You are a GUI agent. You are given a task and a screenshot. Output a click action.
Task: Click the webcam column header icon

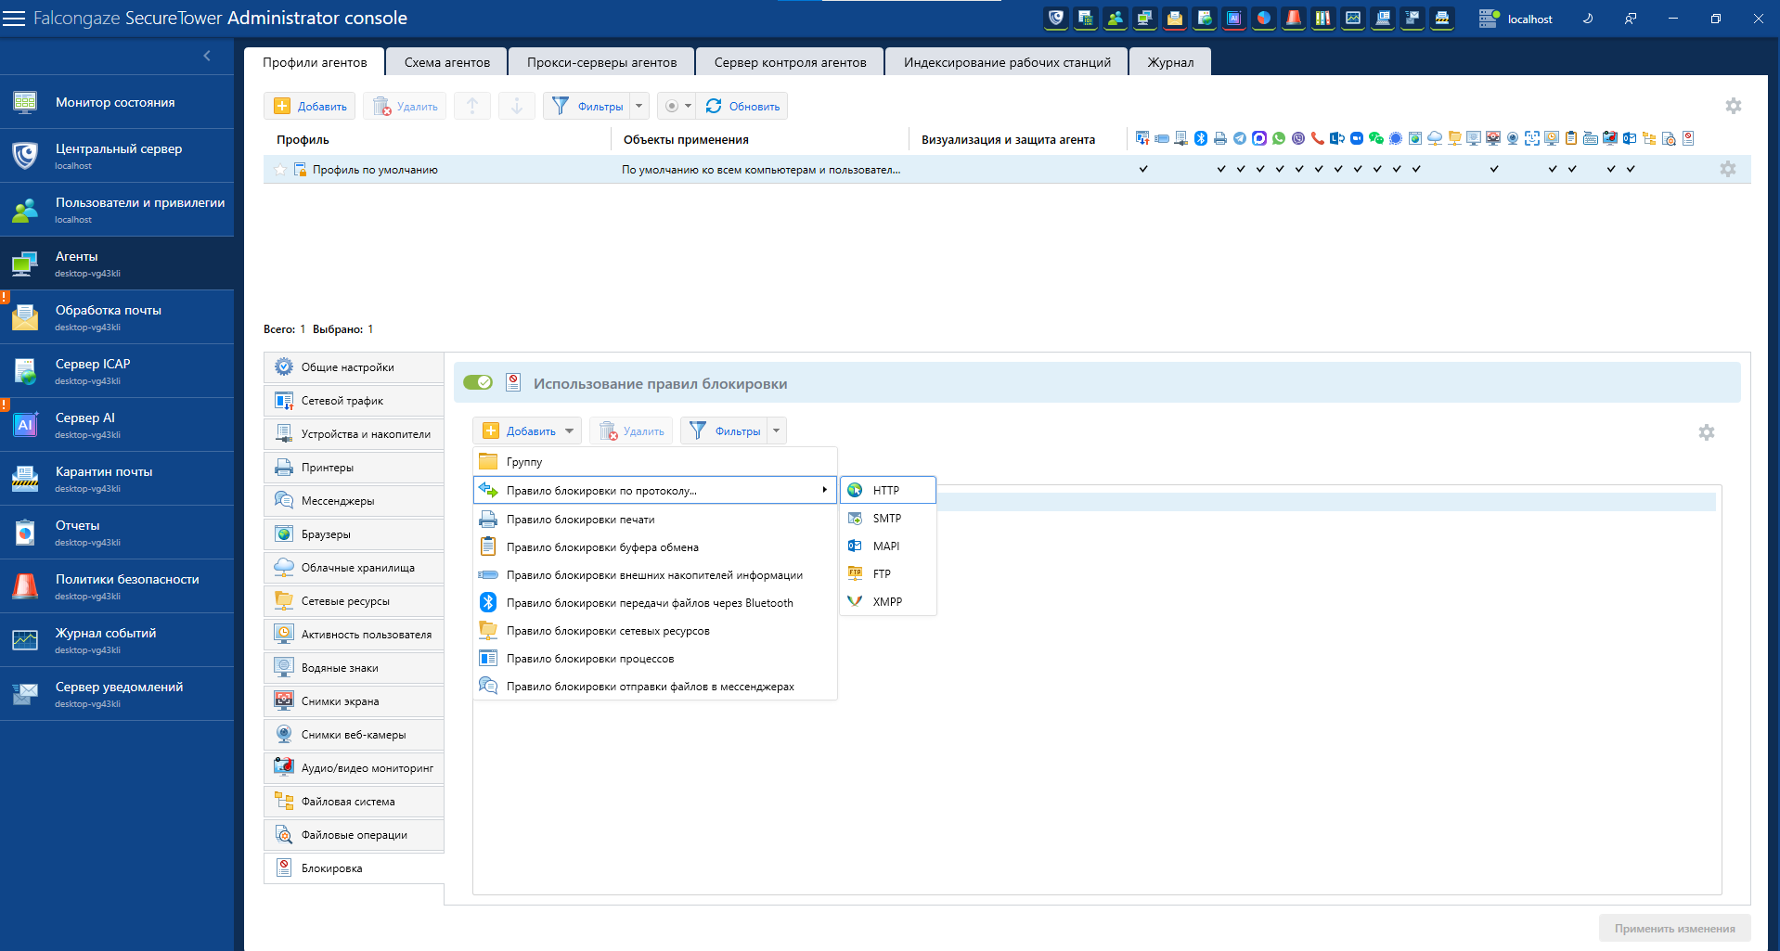[1513, 138]
